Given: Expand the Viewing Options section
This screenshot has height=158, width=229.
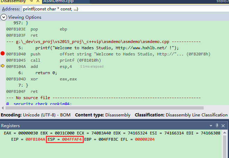Looking at the screenshot, I should [x=4, y=17].
